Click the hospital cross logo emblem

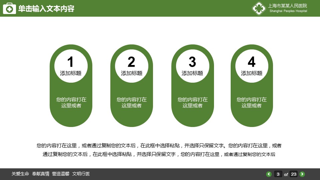click(x=258, y=9)
